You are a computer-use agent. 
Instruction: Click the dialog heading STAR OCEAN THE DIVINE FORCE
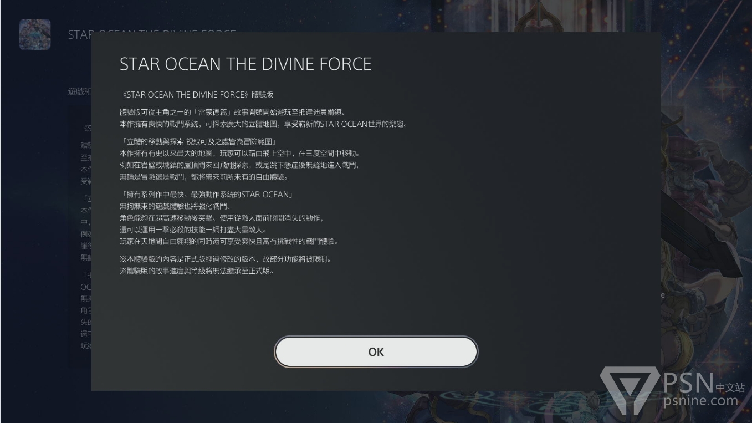tap(245, 64)
